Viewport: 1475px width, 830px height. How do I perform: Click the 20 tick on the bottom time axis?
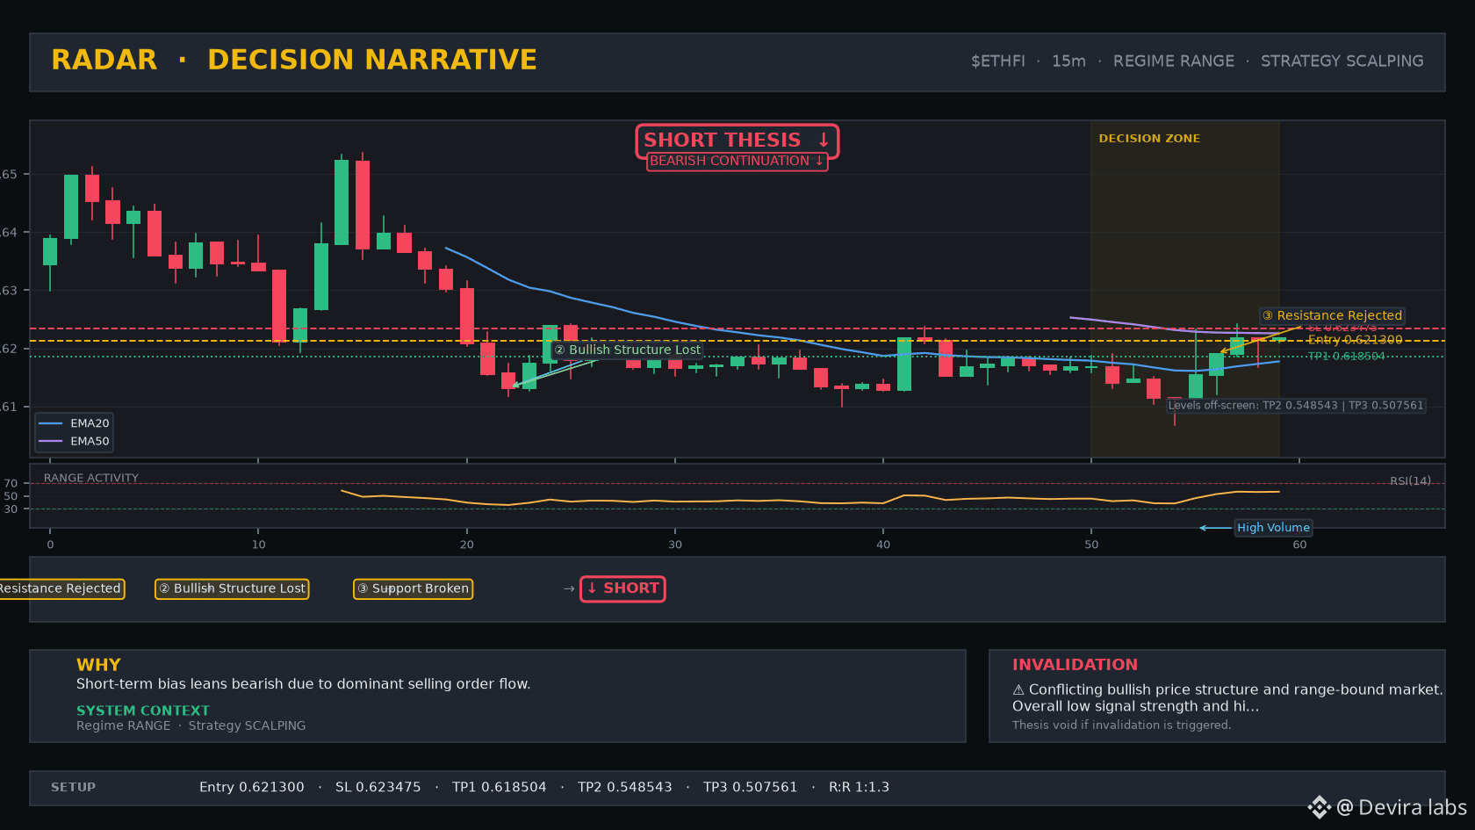tap(467, 545)
